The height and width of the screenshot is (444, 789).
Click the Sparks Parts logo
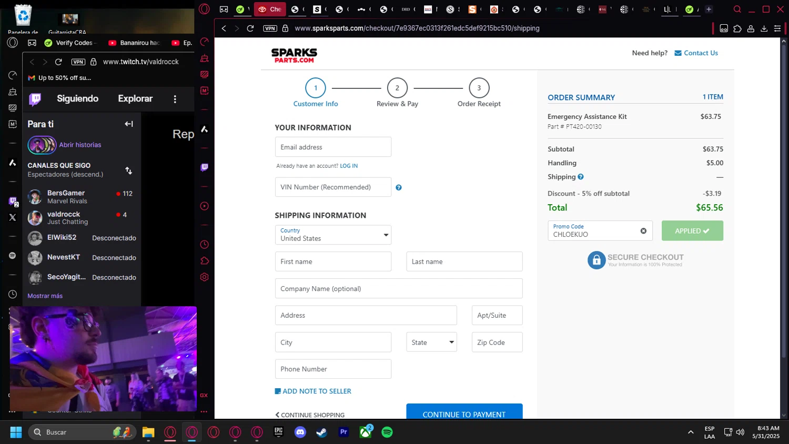[x=294, y=55]
